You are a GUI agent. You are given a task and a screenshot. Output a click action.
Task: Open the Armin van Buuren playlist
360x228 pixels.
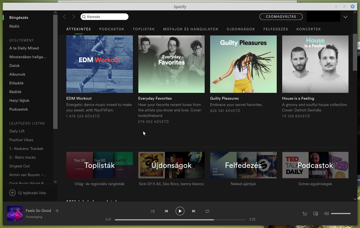click(28, 175)
